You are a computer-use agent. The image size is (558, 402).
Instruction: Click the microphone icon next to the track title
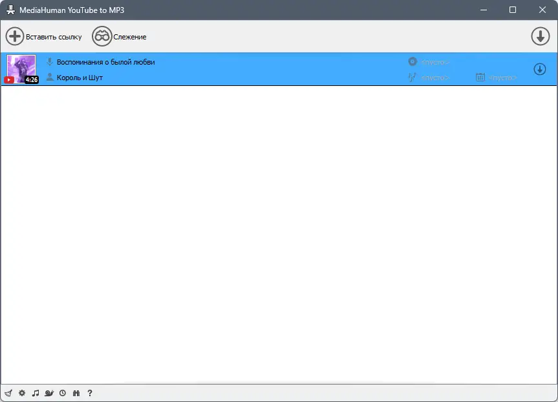click(x=49, y=61)
